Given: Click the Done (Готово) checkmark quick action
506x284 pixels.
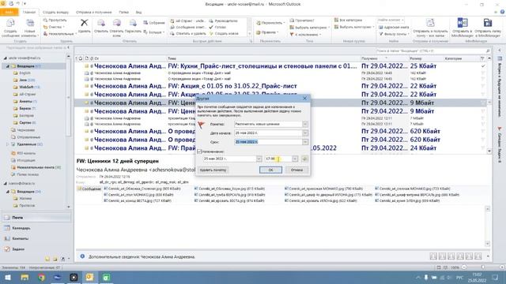Looking at the screenshot, I should tap(217, 27).
